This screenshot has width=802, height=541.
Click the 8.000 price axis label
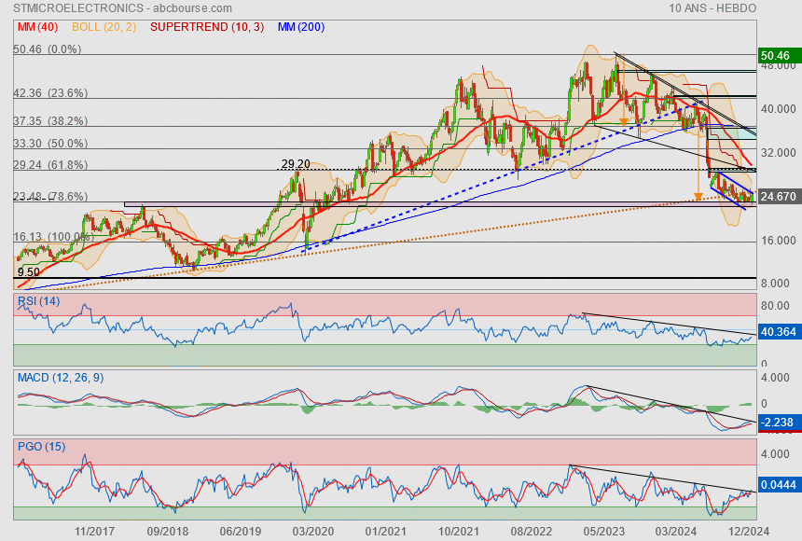point(775,284)
